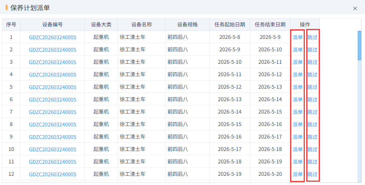Click 派单 for row 12
The image size is (365, 185).
click(297, 174)
